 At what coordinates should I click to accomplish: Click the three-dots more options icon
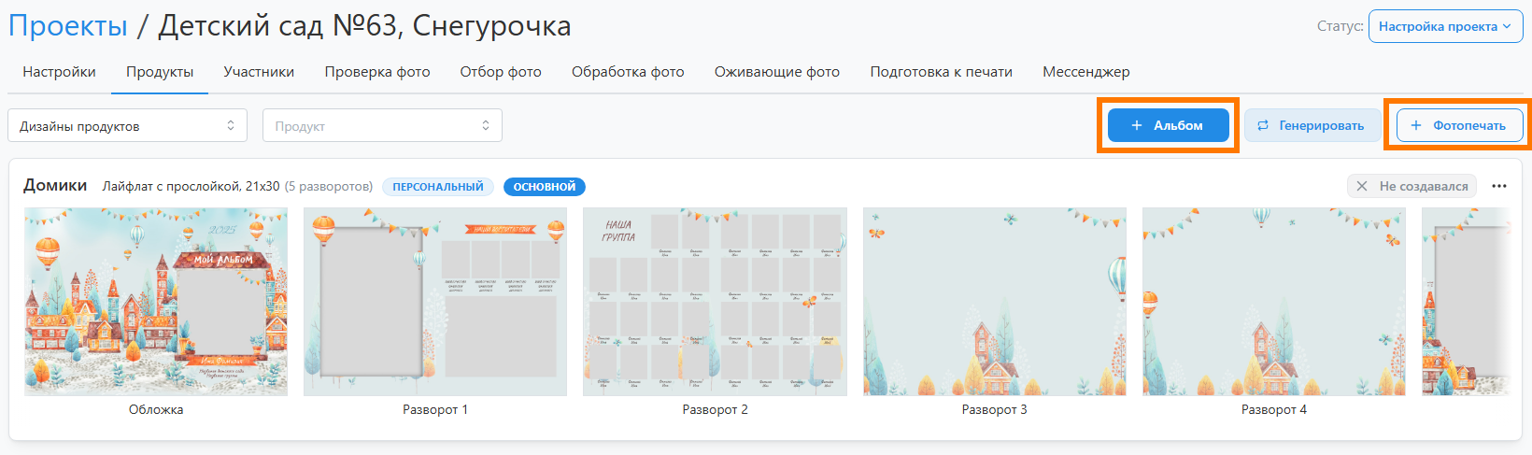click(x=1499, y=186)
